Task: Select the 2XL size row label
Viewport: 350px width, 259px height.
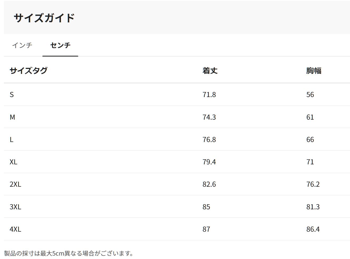Action: click(x=15, y=184)
